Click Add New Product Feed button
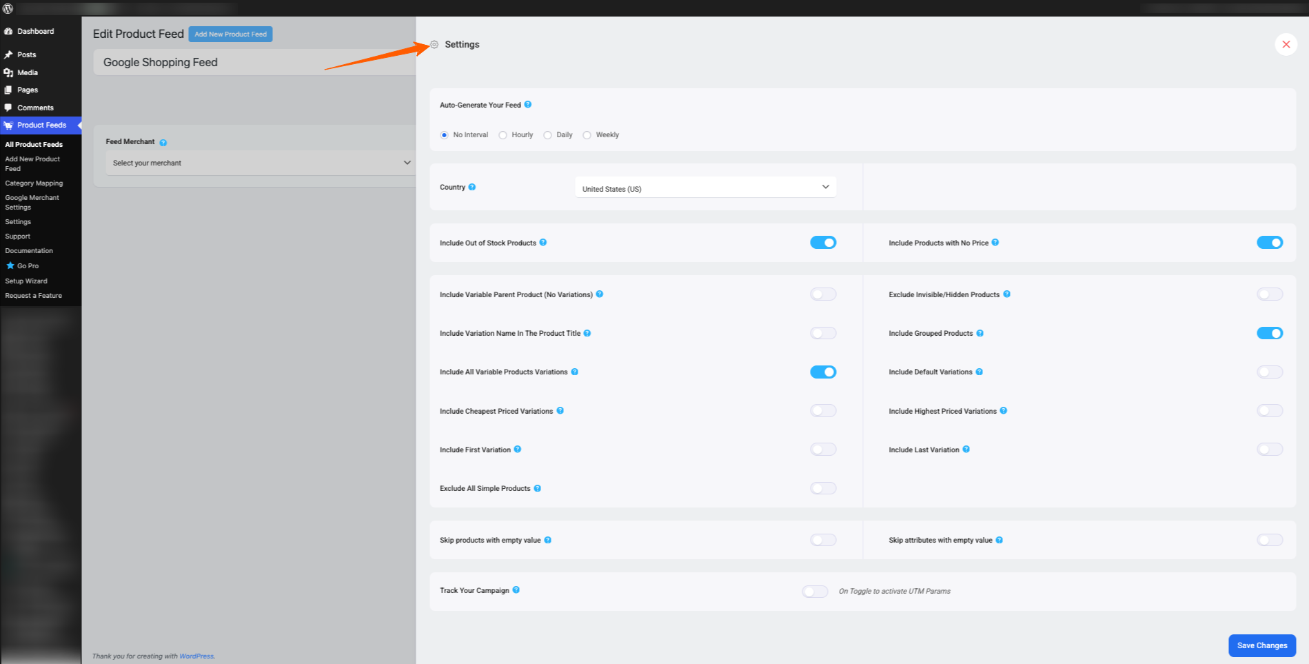1309x664 pixels. [230, 34]
